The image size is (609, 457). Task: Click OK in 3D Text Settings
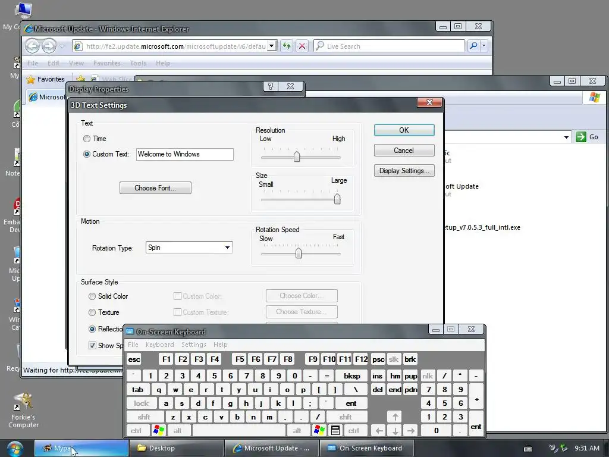[404, 130]
